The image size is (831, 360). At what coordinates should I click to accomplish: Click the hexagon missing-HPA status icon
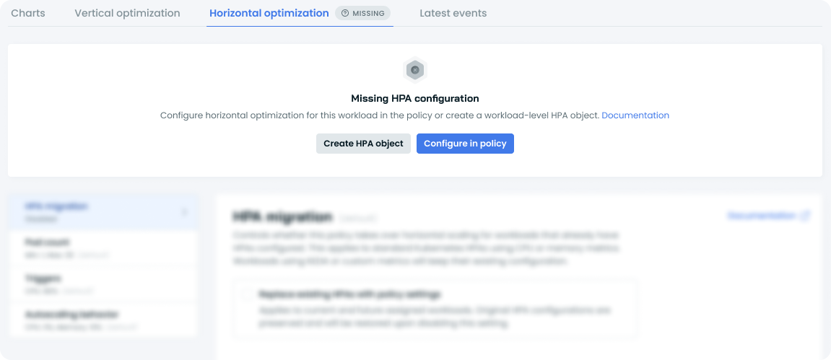(415, 70)
